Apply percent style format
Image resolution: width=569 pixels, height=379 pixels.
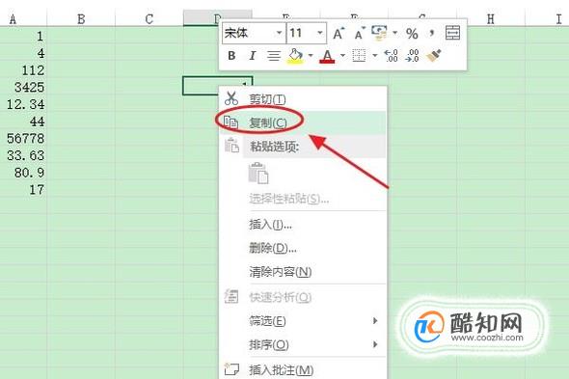[x=412, y=34]
